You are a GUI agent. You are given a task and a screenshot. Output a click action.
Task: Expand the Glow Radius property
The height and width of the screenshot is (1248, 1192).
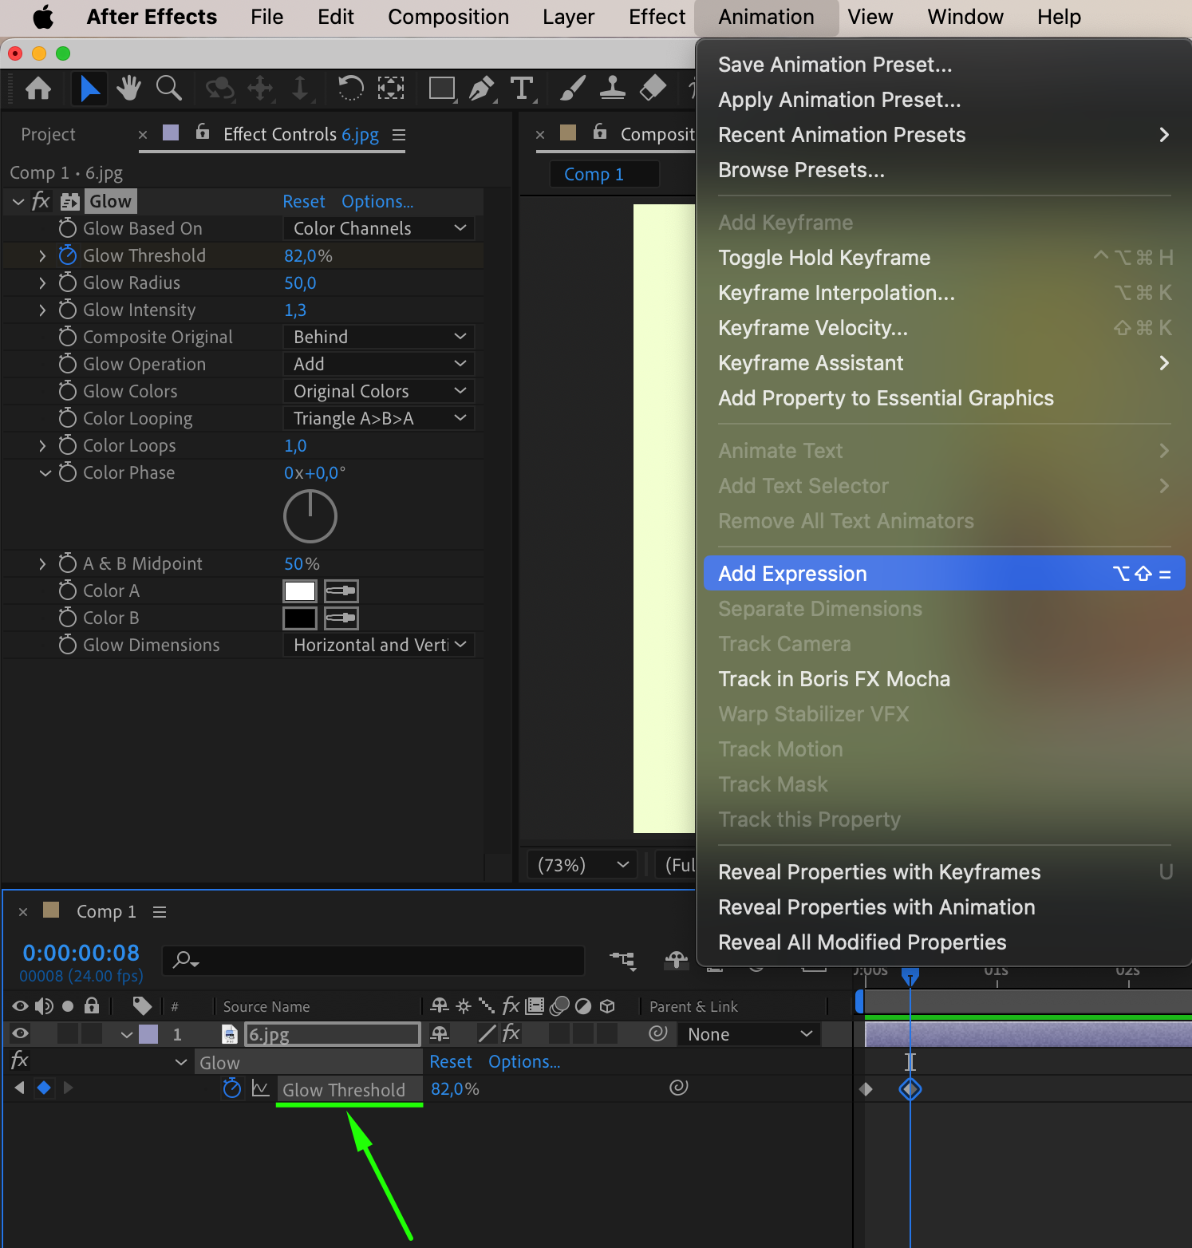coord(42,282)
